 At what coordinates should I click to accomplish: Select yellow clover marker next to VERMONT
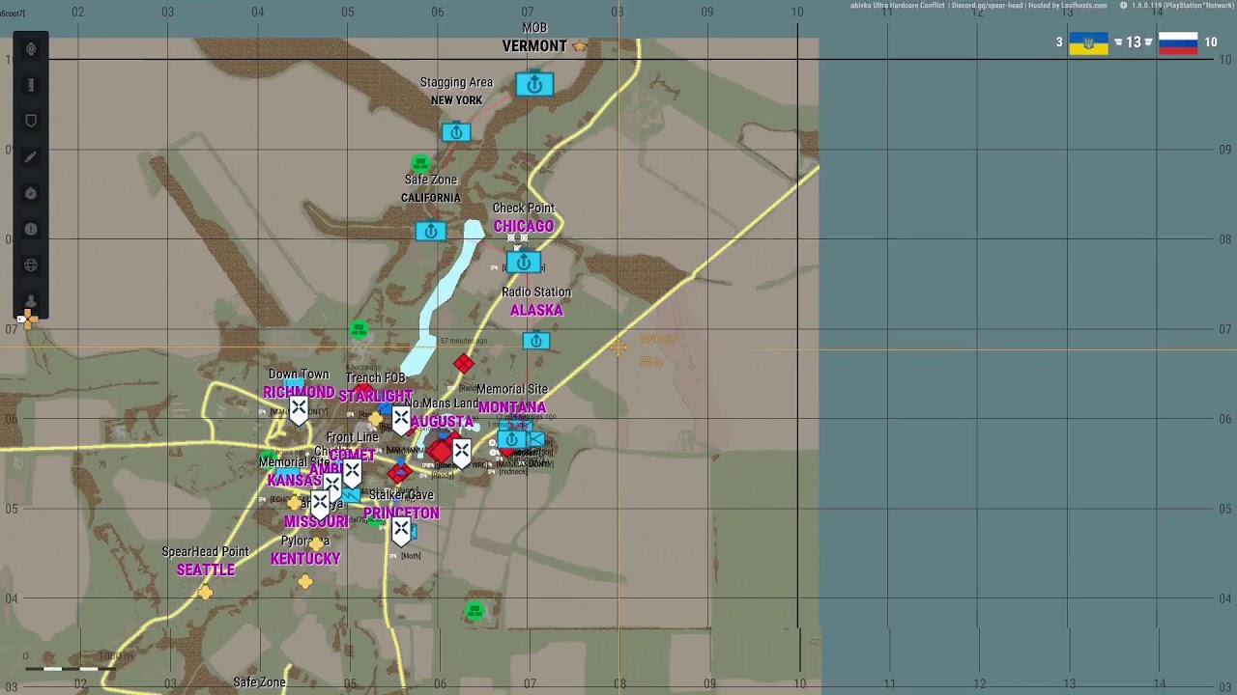click(x=580, y=46)
